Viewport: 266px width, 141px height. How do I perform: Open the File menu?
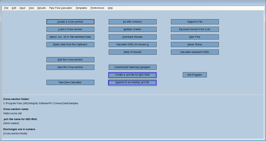coord(6,8)
